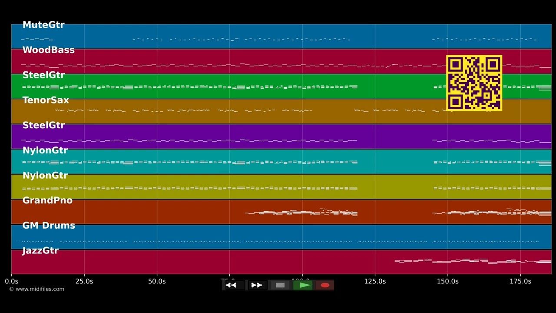Select the TenorSax track label
Viewport: 556px width, 313px height.
[x=46, y=100]
